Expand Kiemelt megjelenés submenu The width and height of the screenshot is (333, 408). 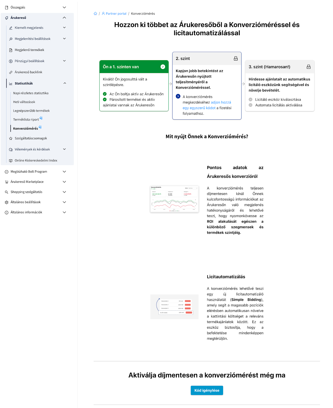pyautogui.click(x=64, y=28)
